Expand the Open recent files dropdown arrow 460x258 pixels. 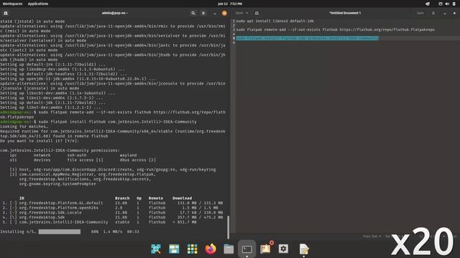pyautogui.click(x=247, y=13)
